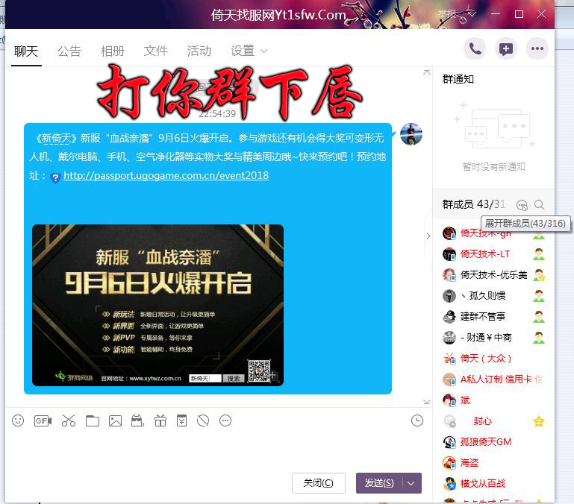Open the 文件 tab
This screenshot has height=504, width=574.
coord(155,51)
